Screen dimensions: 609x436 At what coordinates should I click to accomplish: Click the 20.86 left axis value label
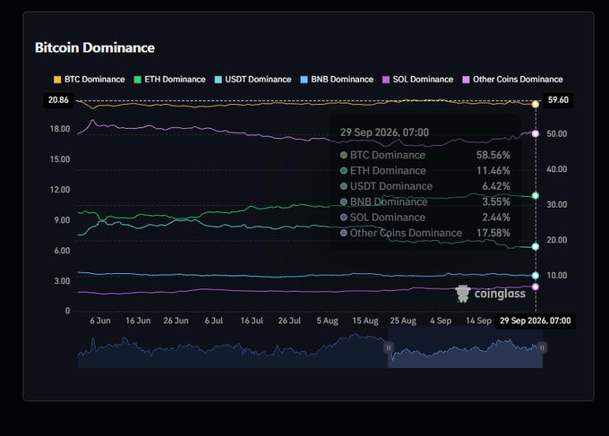pos(58,100)
